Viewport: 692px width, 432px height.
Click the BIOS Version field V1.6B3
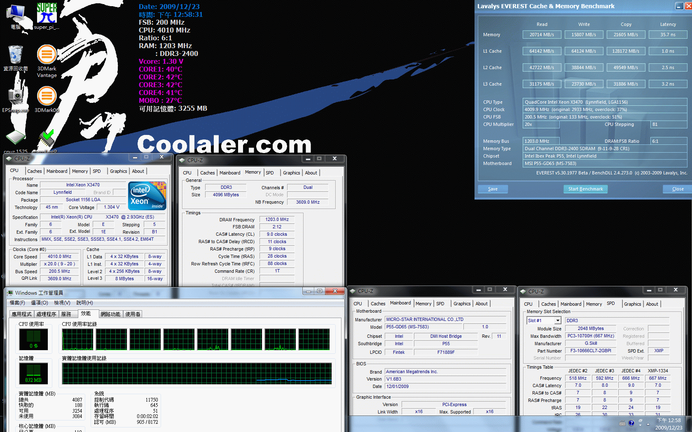(445, 379)
